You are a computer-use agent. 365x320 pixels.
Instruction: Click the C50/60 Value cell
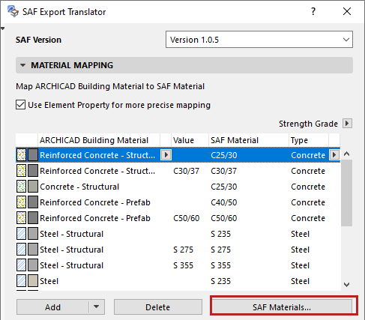186,218
